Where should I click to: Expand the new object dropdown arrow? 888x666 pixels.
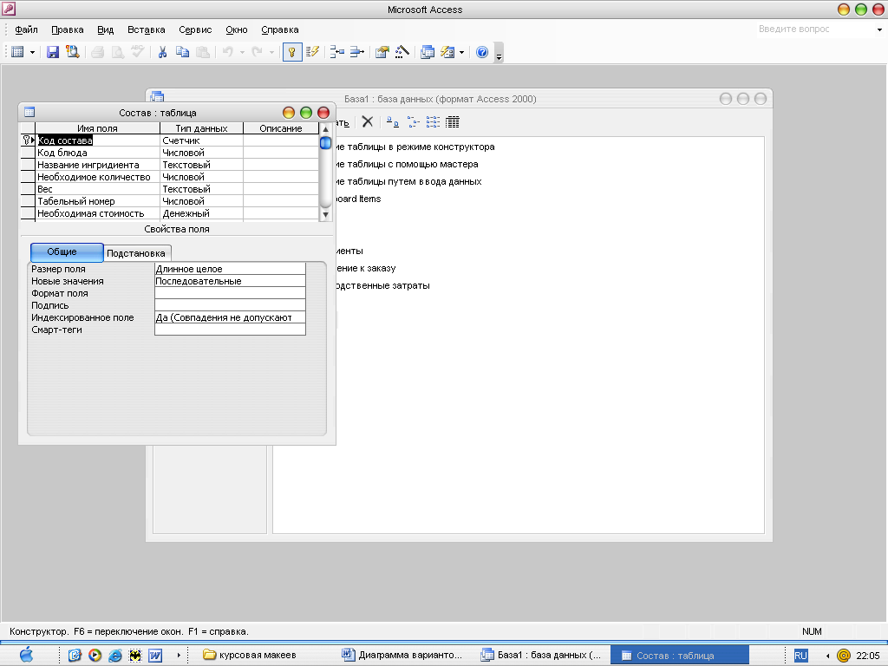[461, 53]
